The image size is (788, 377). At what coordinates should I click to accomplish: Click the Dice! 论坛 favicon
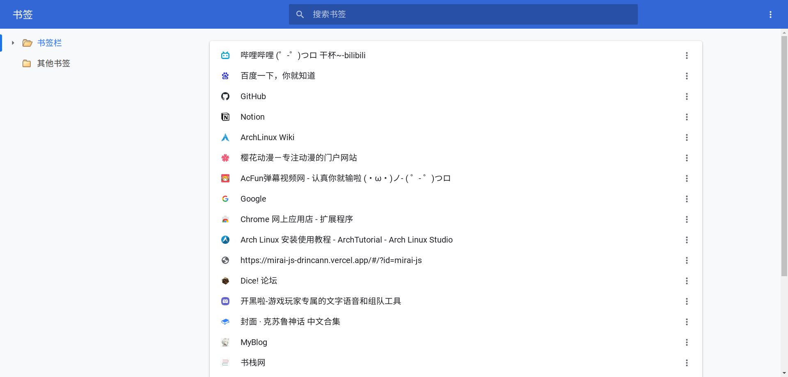pos(225,281)
